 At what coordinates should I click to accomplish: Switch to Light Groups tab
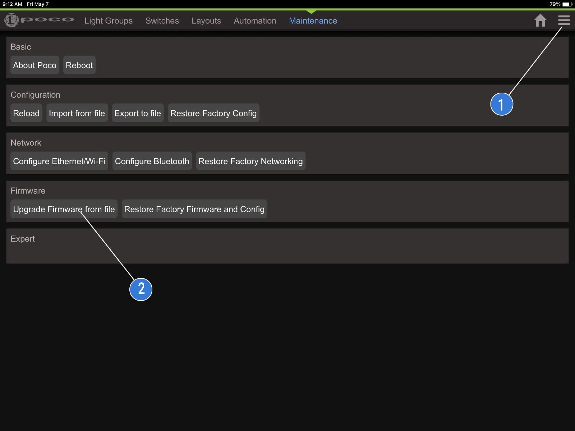(109, 21)
